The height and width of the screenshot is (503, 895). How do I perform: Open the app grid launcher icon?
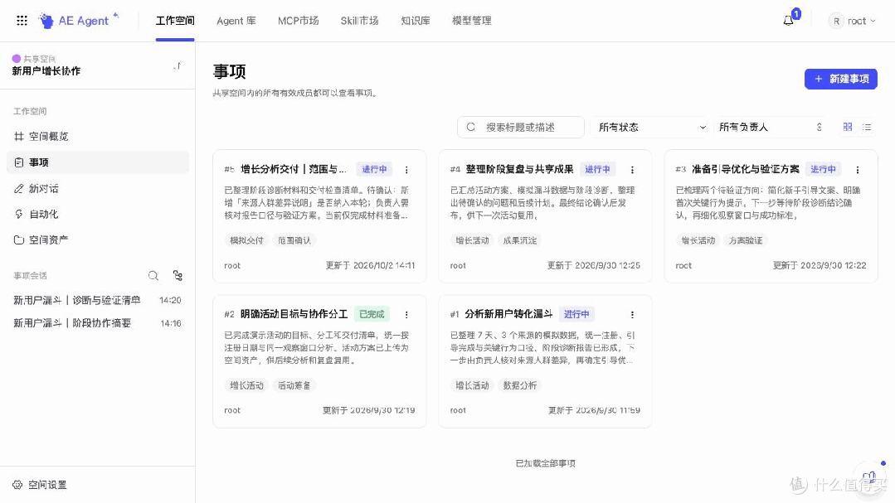(22, 21)
